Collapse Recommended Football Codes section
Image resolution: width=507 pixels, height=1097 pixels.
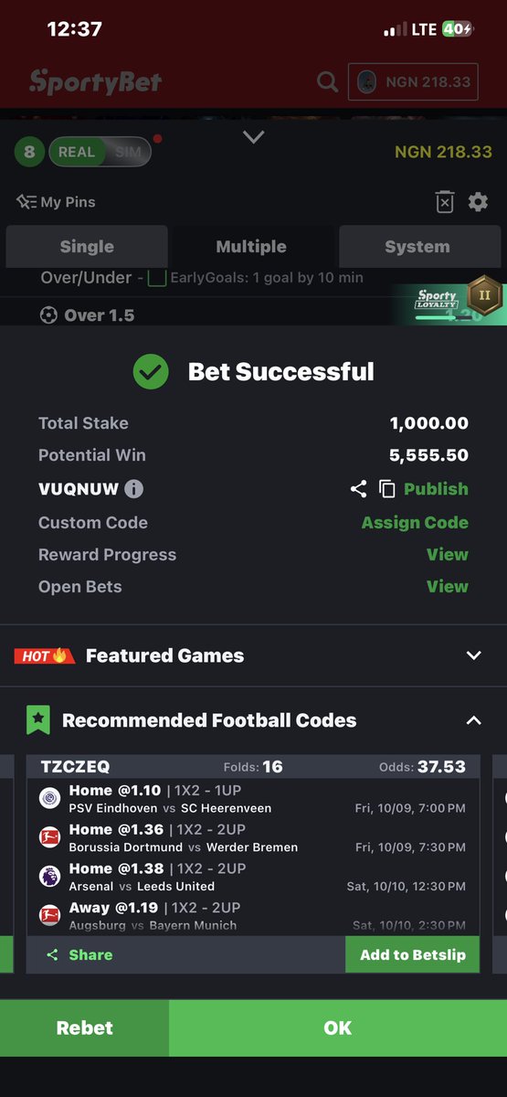point(473,720)
